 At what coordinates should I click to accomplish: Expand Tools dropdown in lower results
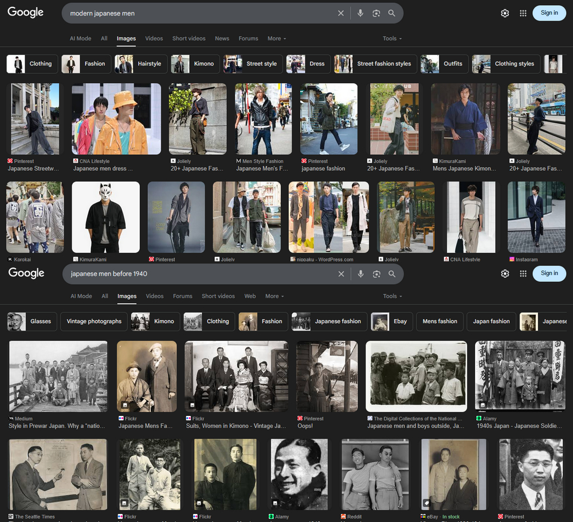[x=393, y=296]
